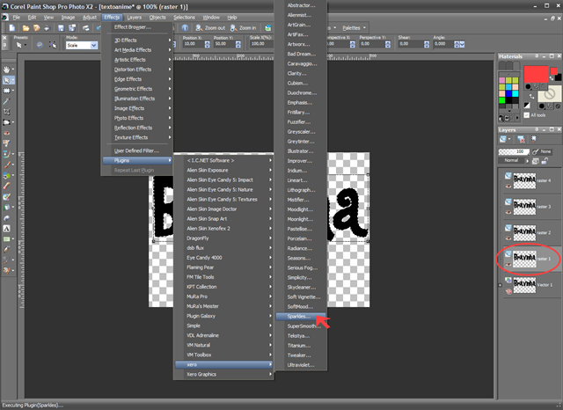Open the Layers menu
Viewport: 563px width, 410px height.
click(135, 18)
